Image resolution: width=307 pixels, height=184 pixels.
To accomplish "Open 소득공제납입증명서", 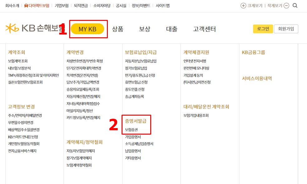I will [139, 144].
